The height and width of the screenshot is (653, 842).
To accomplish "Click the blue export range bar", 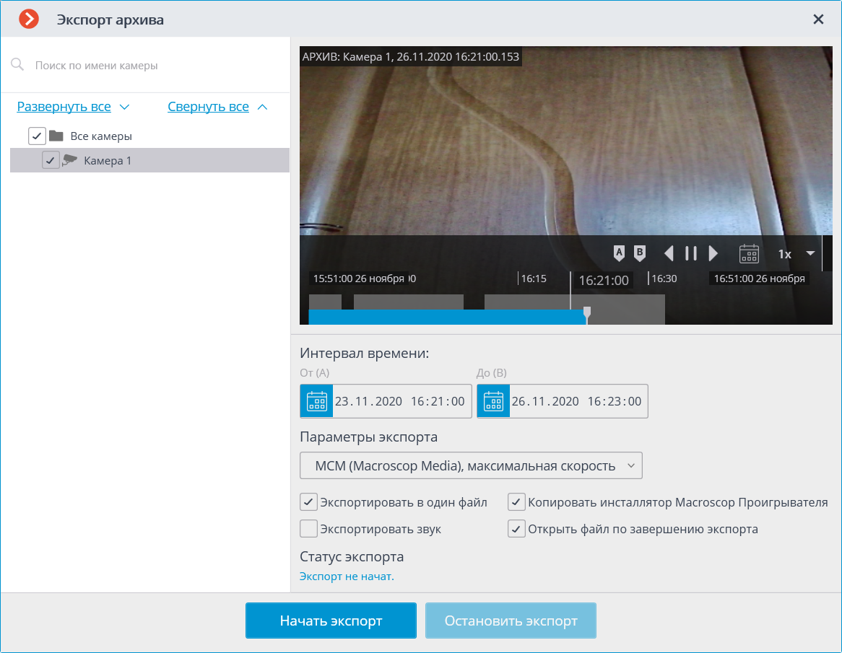I will (447, 317).
